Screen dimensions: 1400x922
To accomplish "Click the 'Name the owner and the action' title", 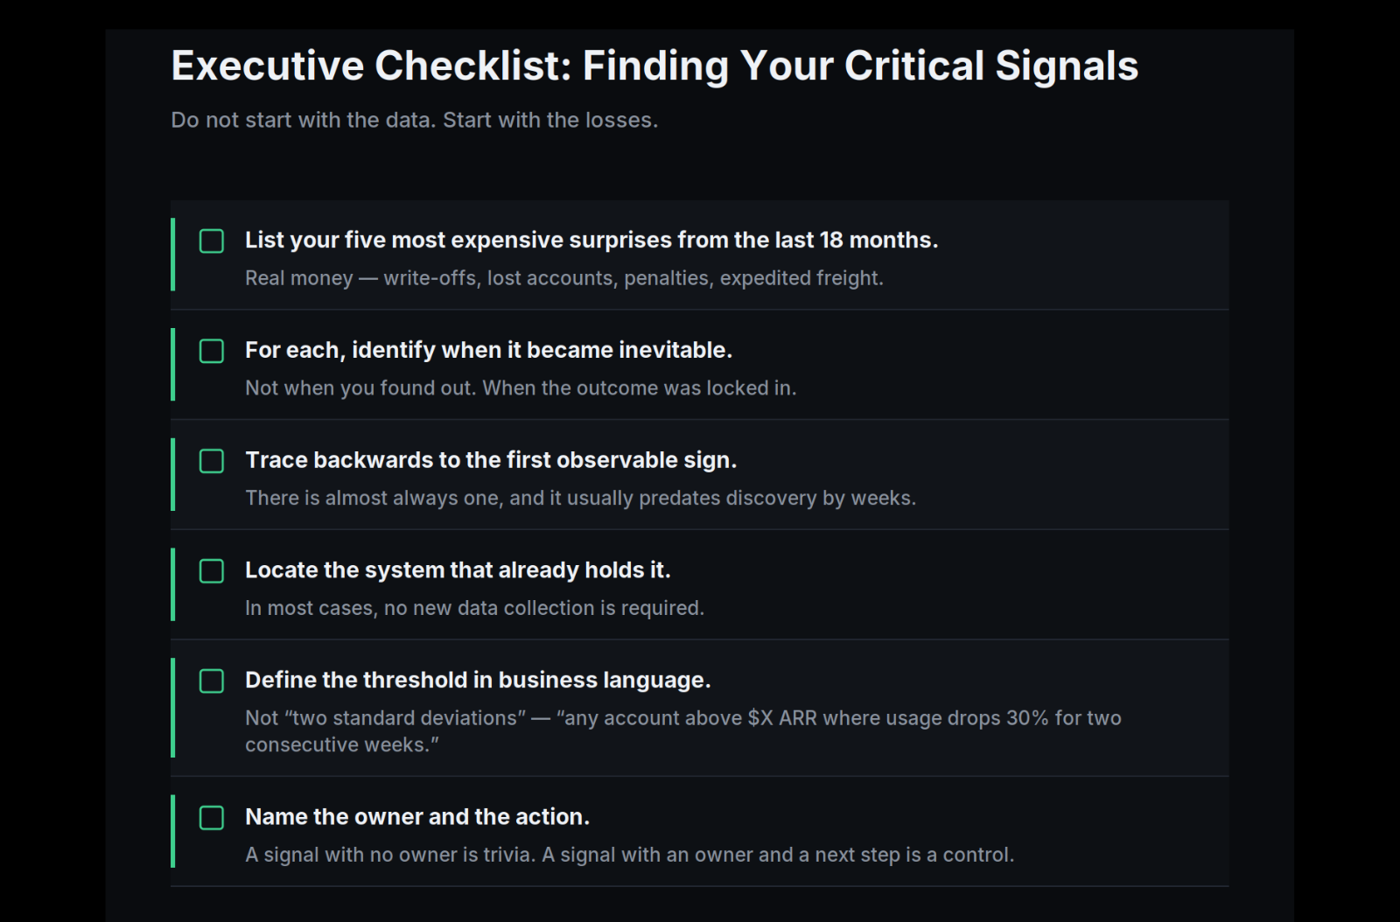I will coord(417,817).
